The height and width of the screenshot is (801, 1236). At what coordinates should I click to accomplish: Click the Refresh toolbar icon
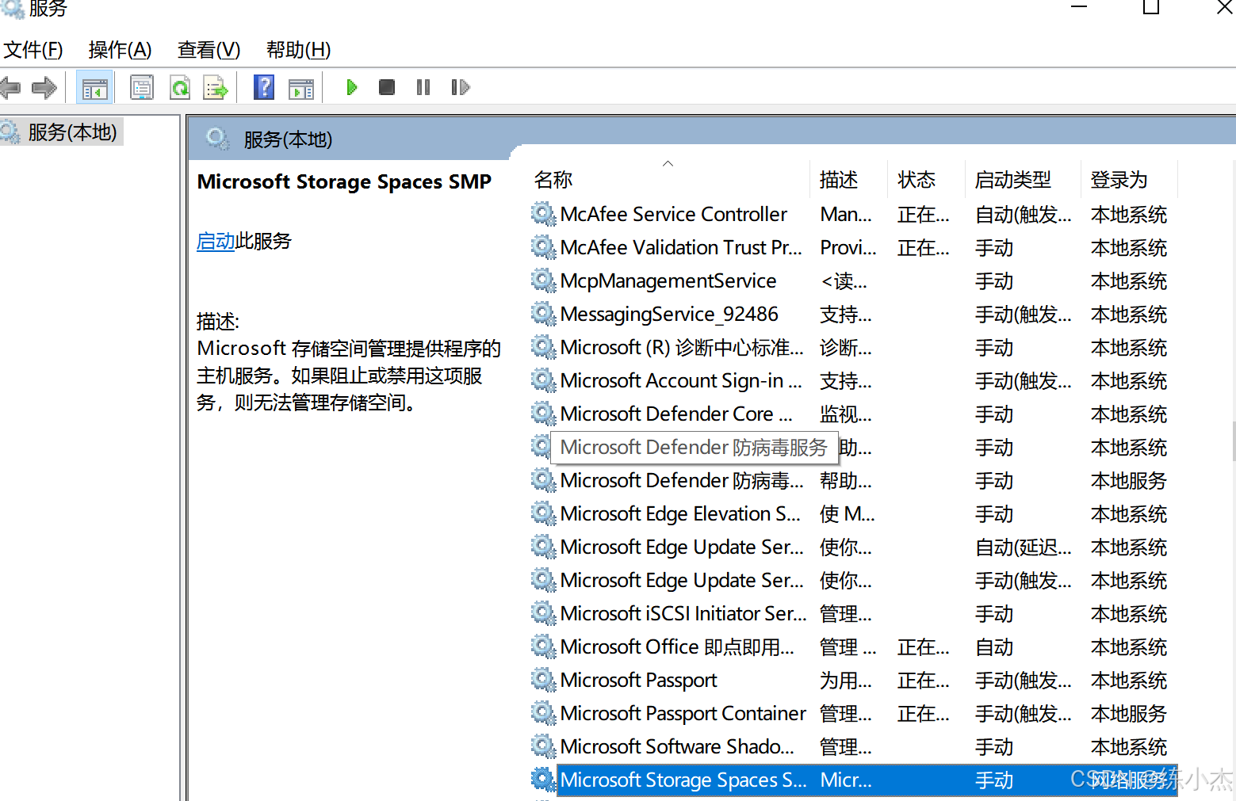181,87
